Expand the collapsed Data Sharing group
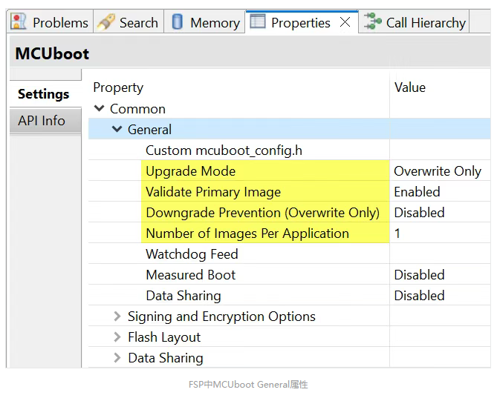The height and width of the screenshot is (401, 497). 117,358
